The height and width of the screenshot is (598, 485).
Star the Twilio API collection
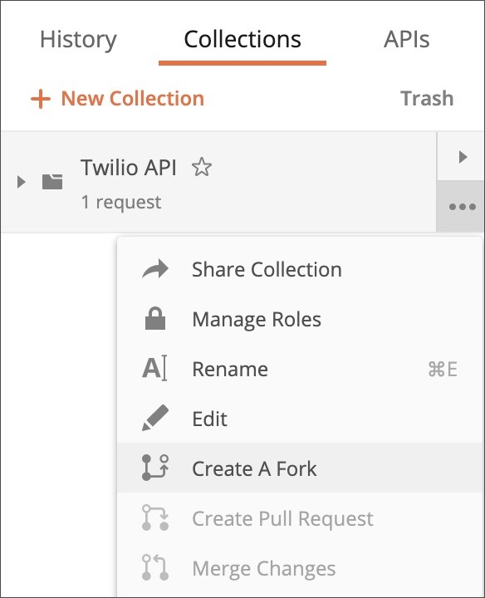(201, 167)
